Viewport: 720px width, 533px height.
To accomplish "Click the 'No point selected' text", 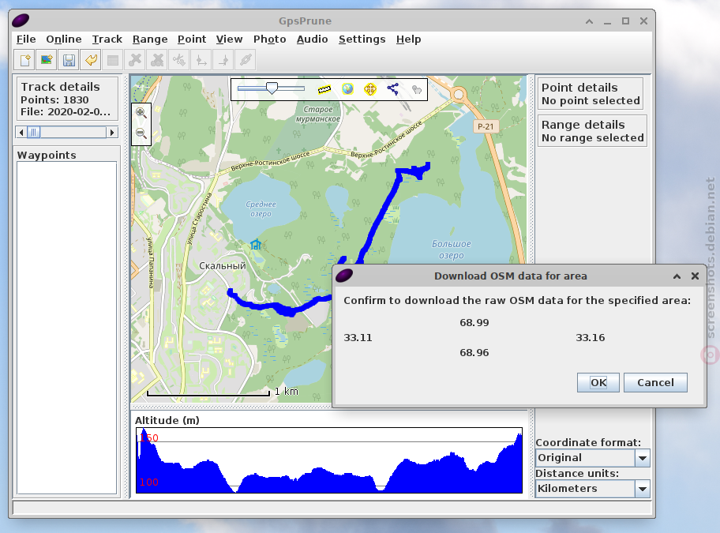I will point(591,100).
